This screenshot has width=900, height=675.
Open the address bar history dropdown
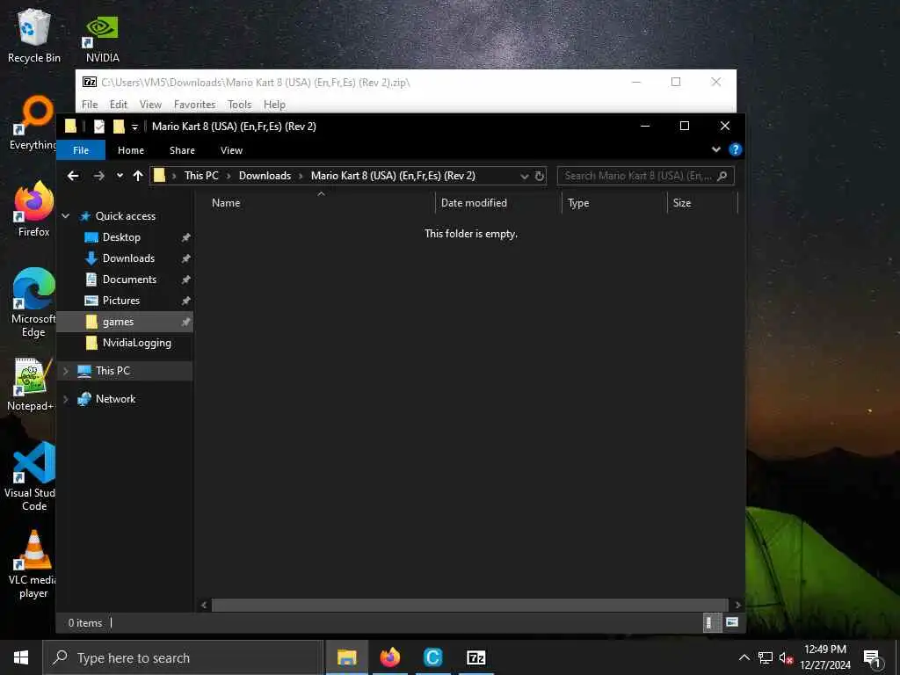(x=524, y=176)
